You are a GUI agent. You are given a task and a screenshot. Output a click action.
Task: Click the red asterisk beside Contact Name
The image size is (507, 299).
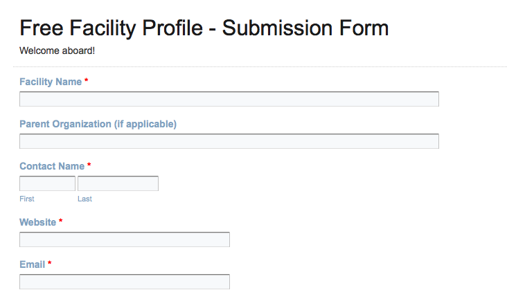(x=89, y=166)
